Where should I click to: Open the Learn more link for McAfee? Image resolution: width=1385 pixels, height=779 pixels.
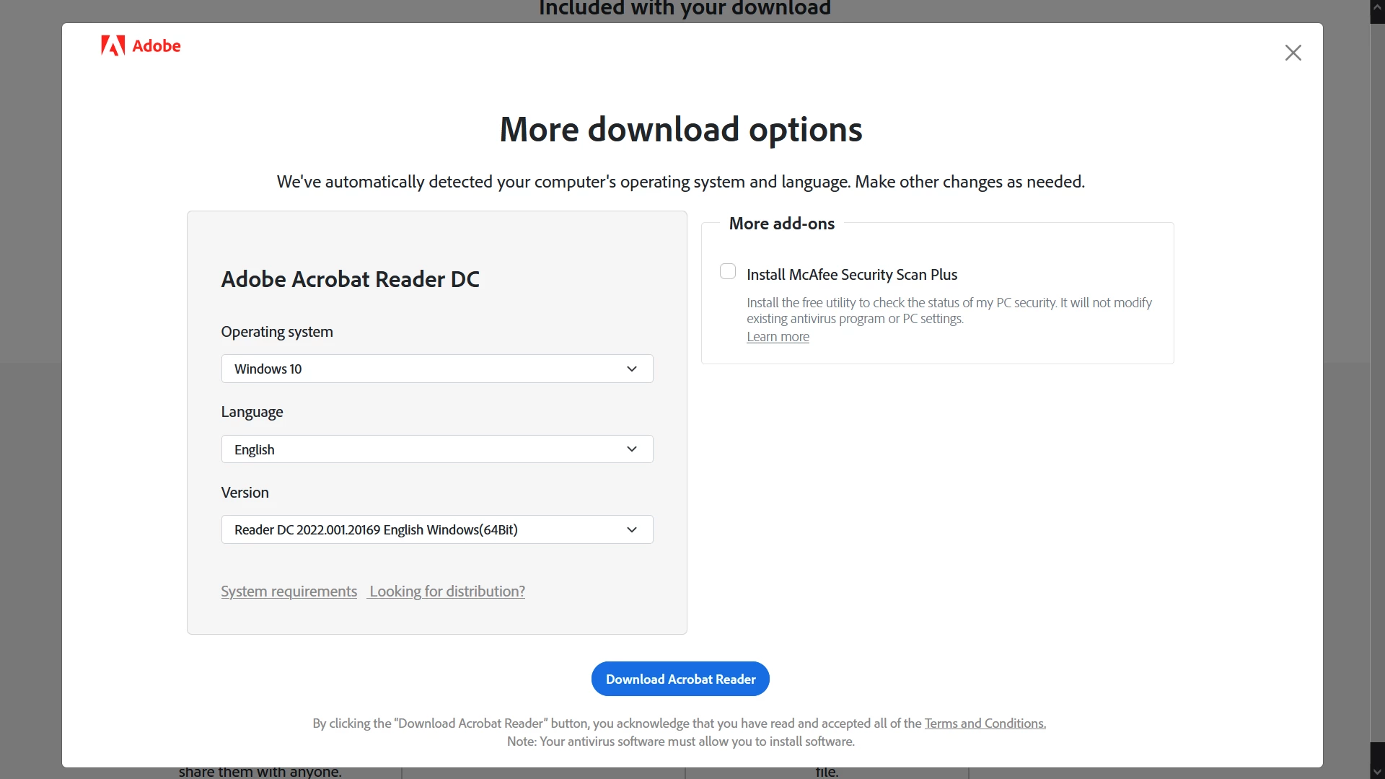point(778,337)
